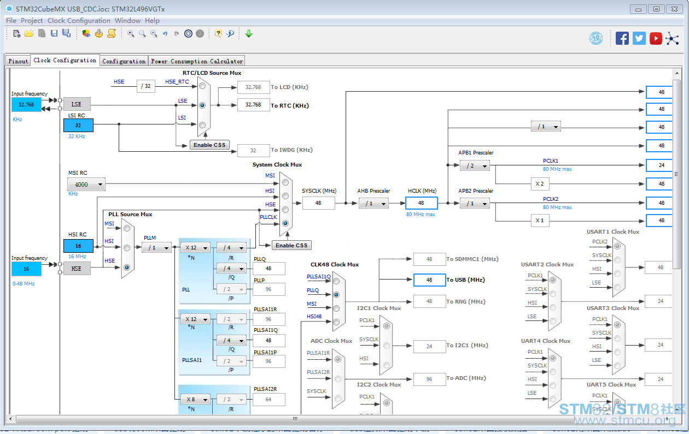Click the HSE oscillator block
This screenshot has height=434, width=689.
point(77,269)
